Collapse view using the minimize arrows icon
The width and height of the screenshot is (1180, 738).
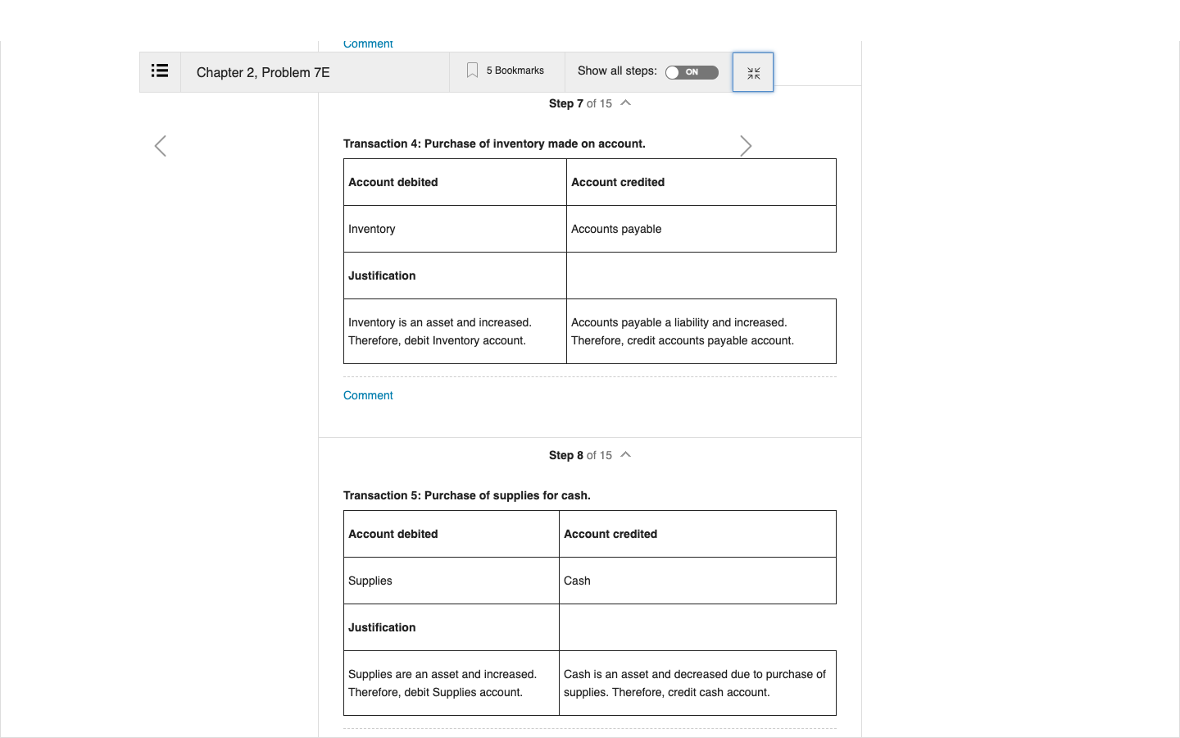click(753, 73)
